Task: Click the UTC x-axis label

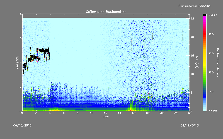Action: [106, 117]
